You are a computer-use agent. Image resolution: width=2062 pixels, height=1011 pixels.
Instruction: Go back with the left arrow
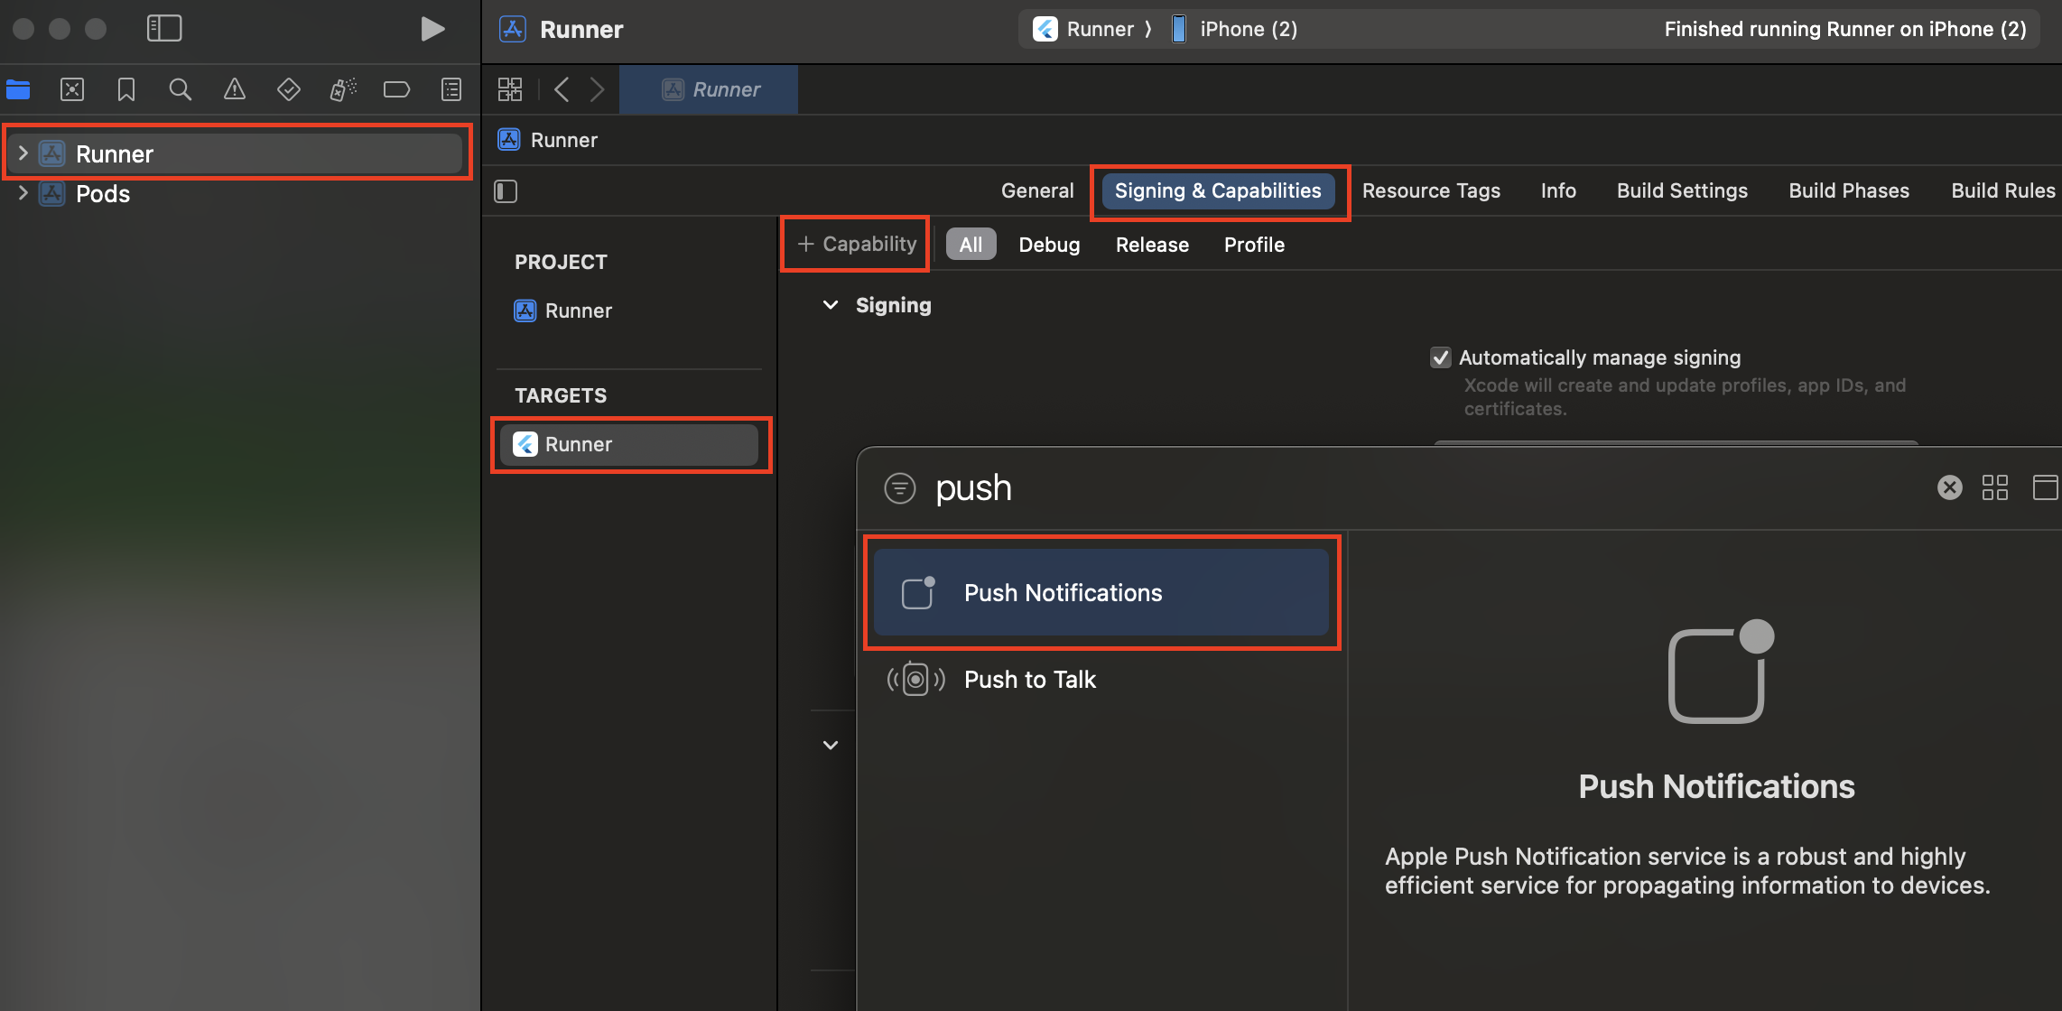tap(562, 89)
